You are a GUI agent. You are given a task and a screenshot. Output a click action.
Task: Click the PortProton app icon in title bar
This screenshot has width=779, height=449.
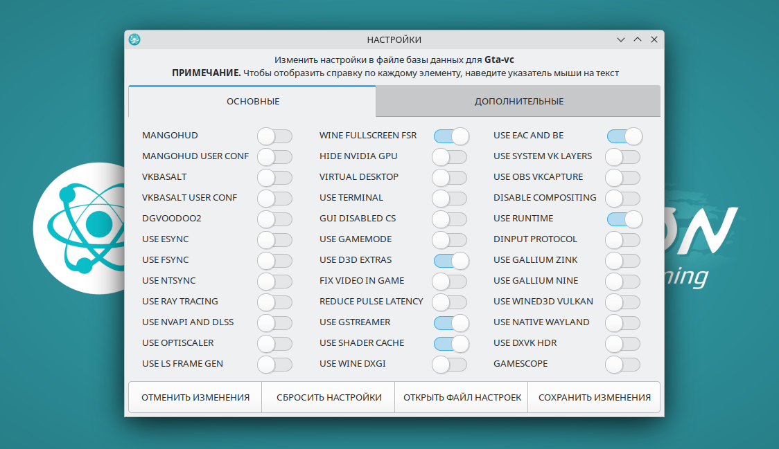[134, 40]
